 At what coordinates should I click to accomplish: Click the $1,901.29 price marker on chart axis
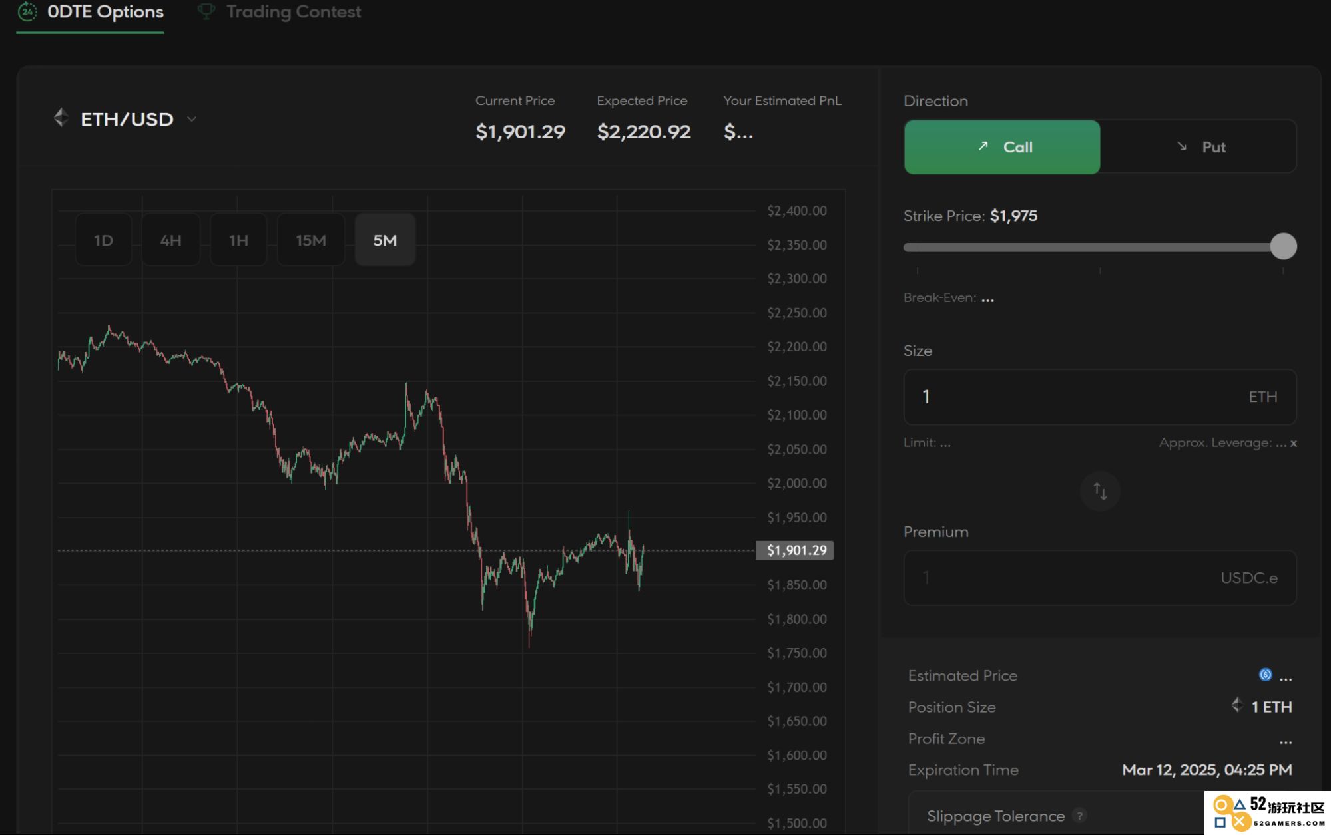pos(795,550)
